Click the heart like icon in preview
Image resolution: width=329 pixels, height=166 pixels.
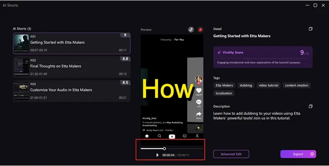pyautogui.click(x=199, y=91)
